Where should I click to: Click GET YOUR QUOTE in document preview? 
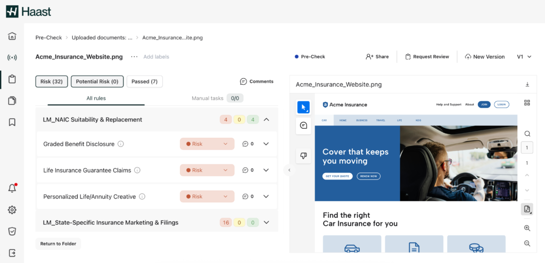click(337, 176)
